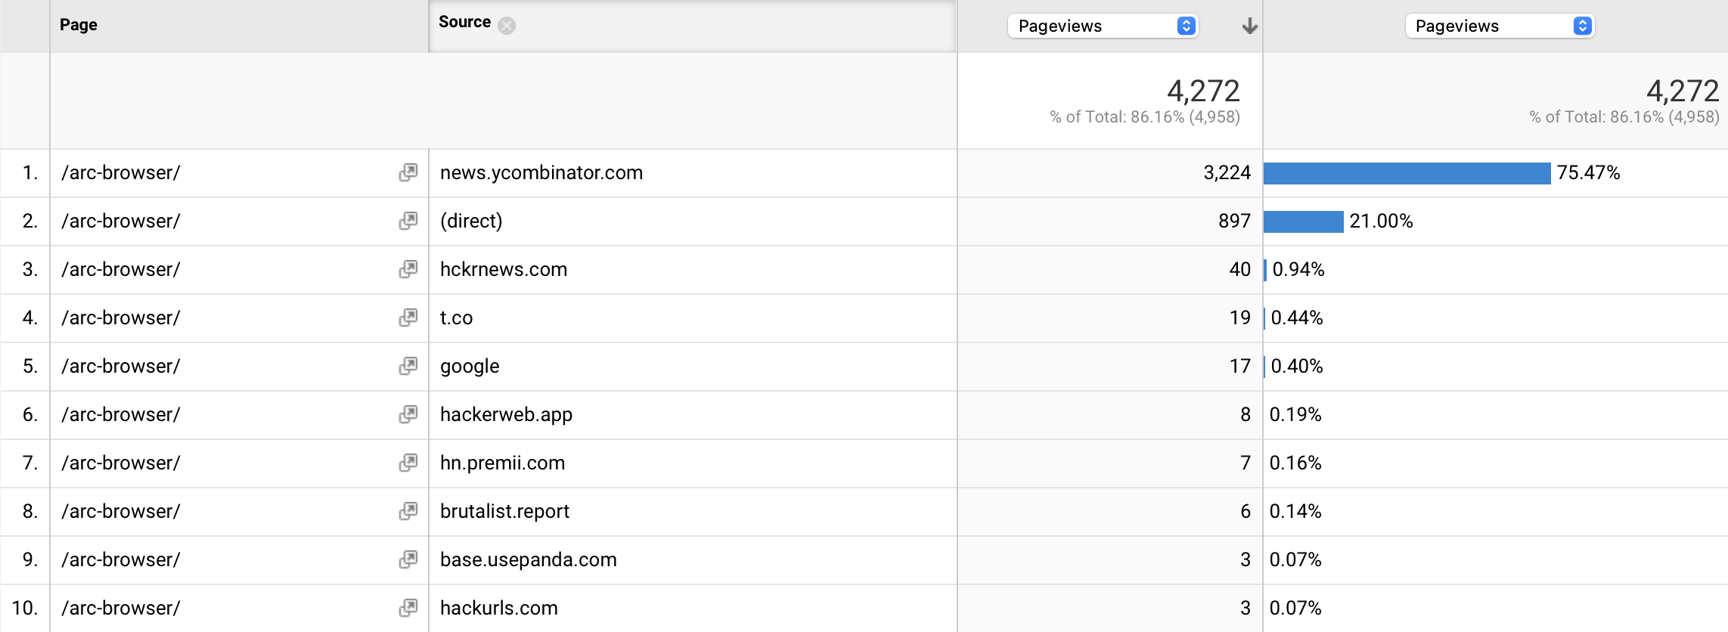Sort by Pageviews descending arrow
This screenshot has width=1728, height=632.
(x=1249, y=26)
